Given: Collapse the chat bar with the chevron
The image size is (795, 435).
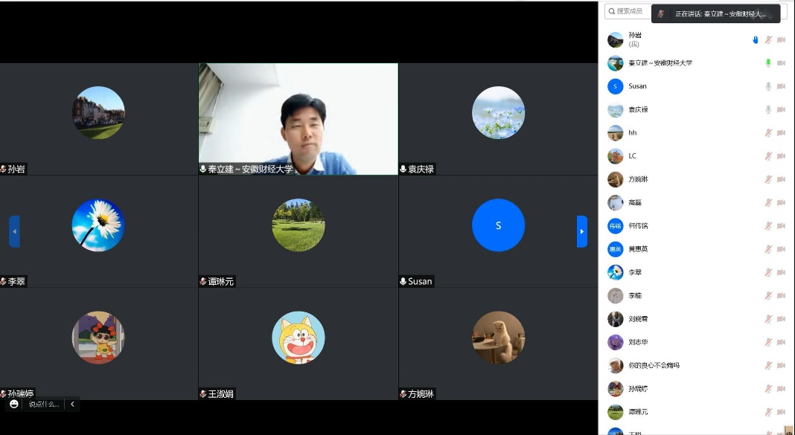Looking at the screenshot, I should pyautogui.click(x=72, y=404).
